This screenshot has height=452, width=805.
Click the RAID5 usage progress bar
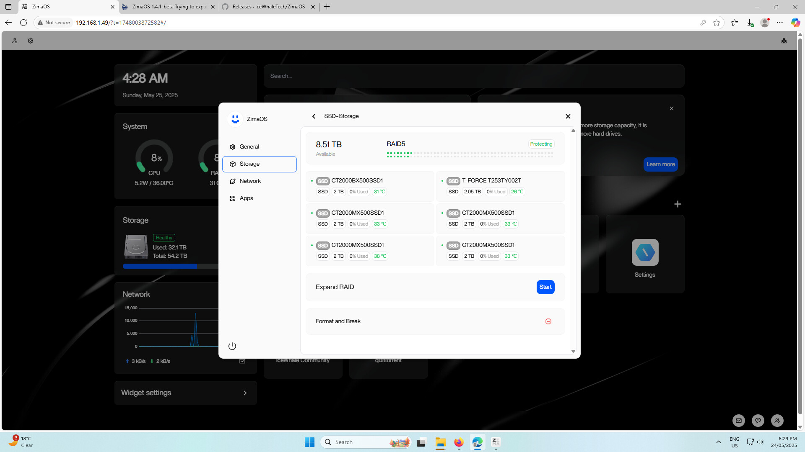(470, 155)
